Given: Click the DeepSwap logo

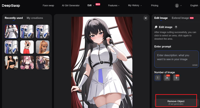Looking at the screenshot, I should click(x=11, y=6).
